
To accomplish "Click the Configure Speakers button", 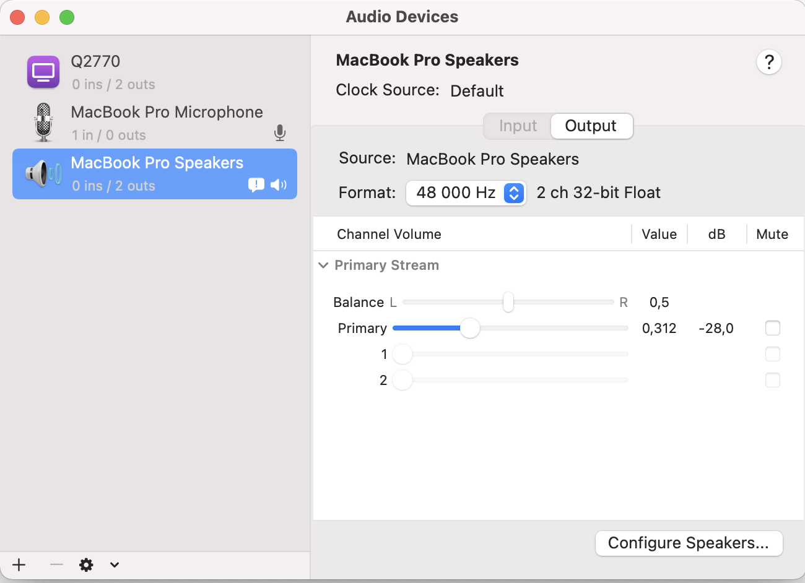I will (689, 543).
